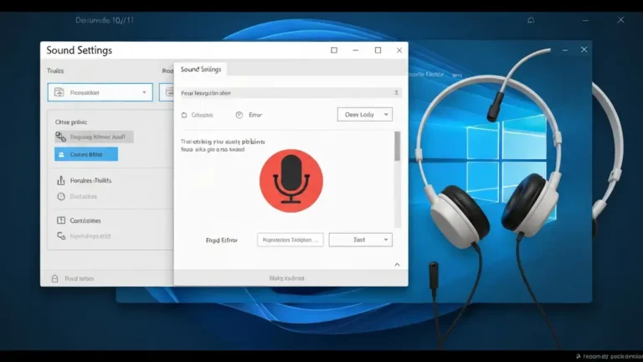
Task: Maximize the Sound Settings window
Action: [x=378, y=50]
